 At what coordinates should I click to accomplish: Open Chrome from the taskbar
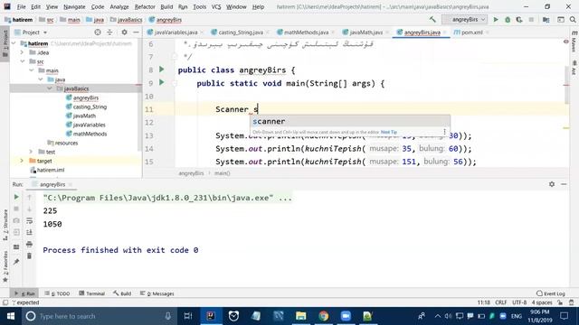pyautogui.click(x=324, y=316)
